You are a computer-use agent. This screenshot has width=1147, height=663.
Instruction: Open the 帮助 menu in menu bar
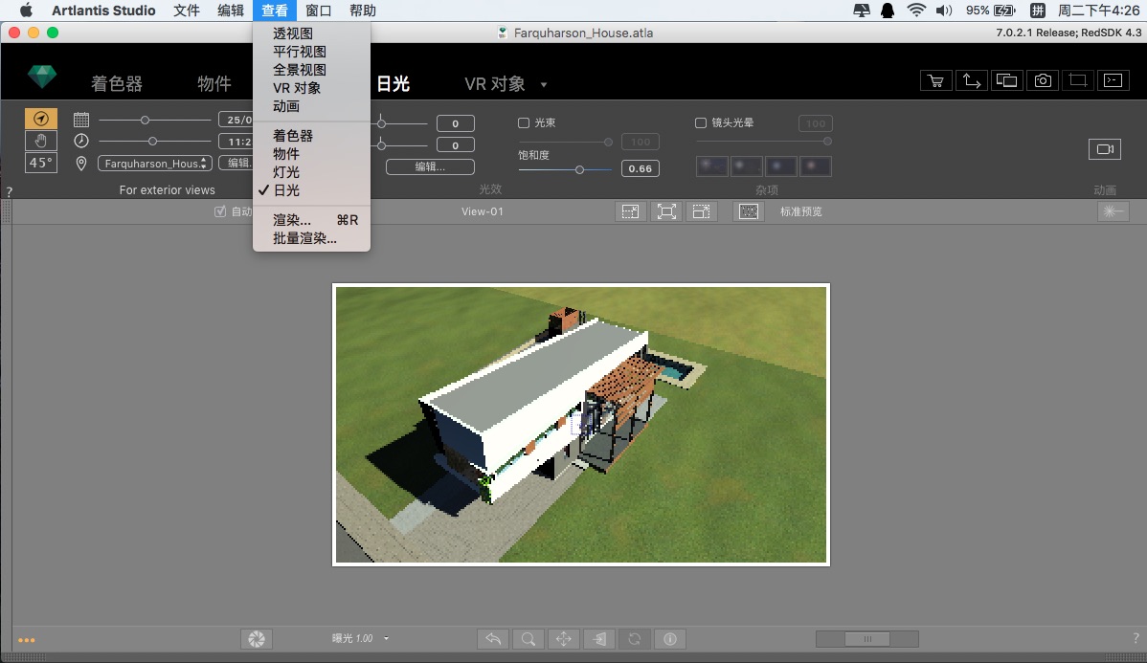point(362,11)
